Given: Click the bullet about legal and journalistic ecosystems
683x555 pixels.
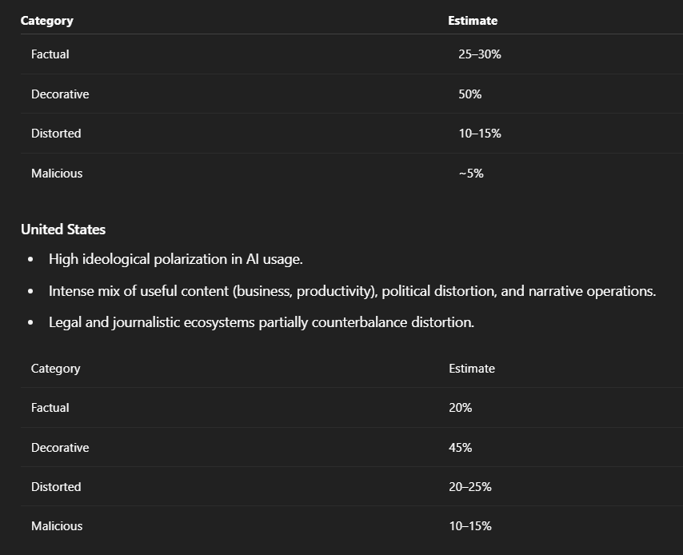Looking at the screenshot, I should click(x=262, y=322).
